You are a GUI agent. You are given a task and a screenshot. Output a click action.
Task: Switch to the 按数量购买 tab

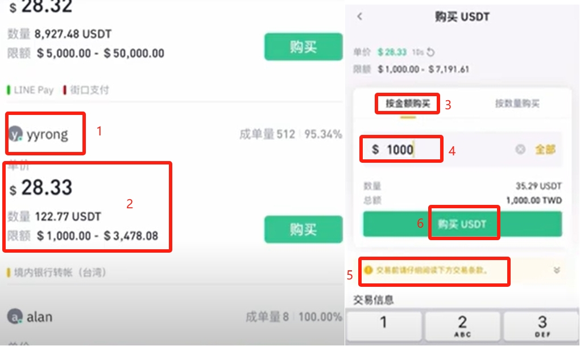(x=516, y=104)
